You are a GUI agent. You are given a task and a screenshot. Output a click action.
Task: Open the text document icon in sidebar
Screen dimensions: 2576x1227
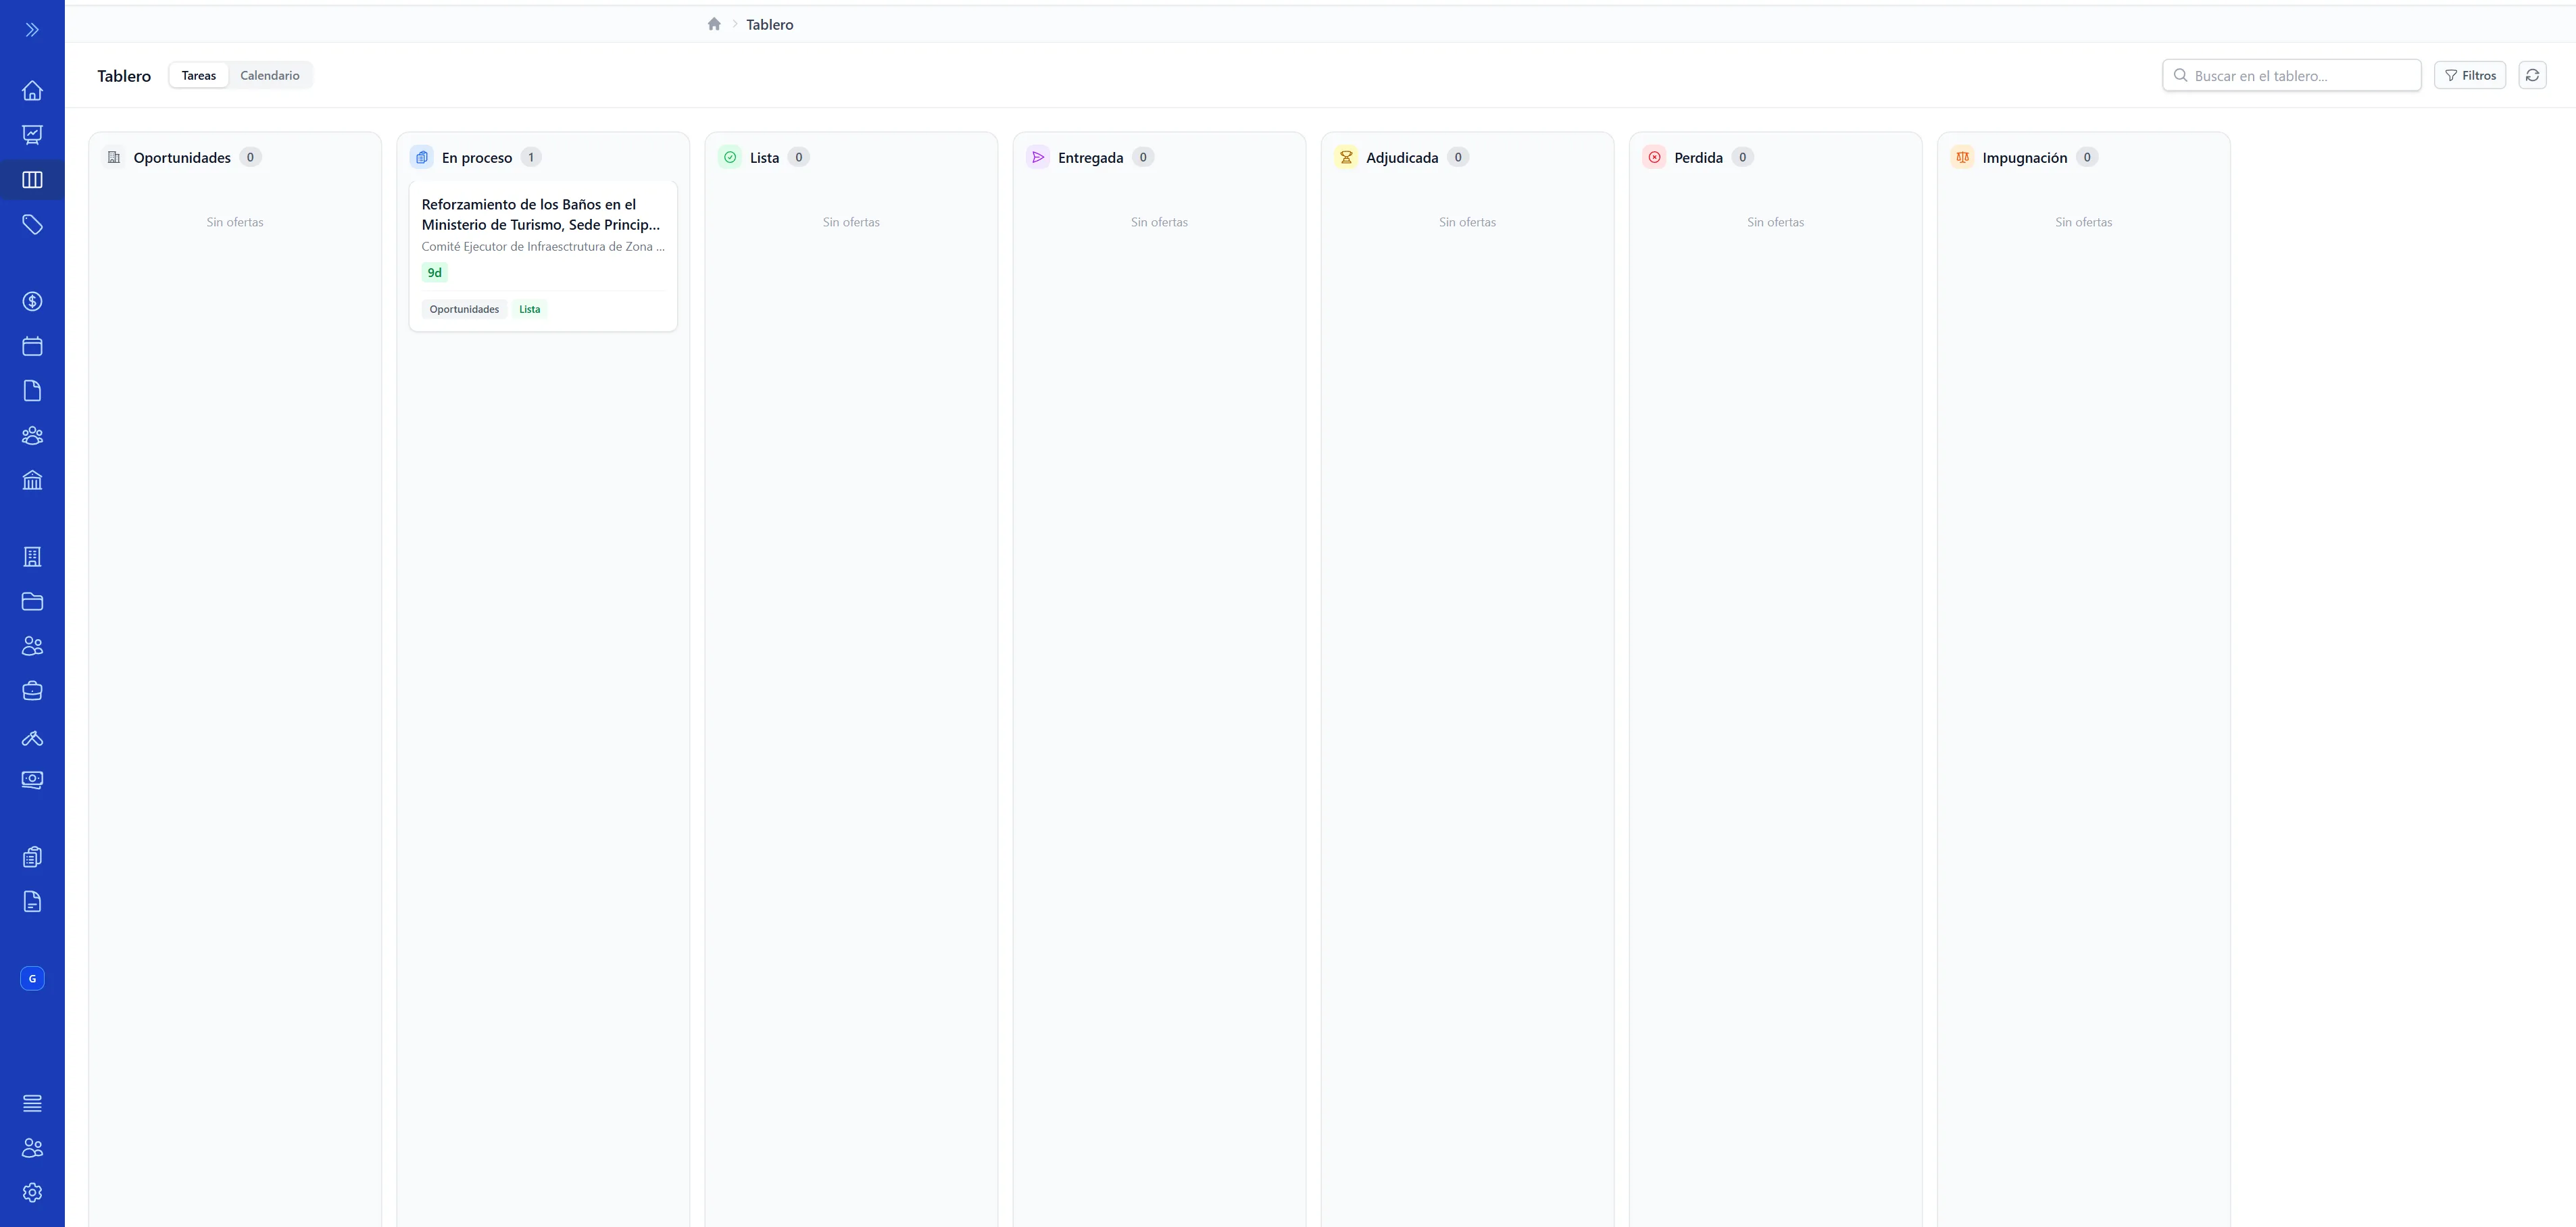click(x=32, y=902)
